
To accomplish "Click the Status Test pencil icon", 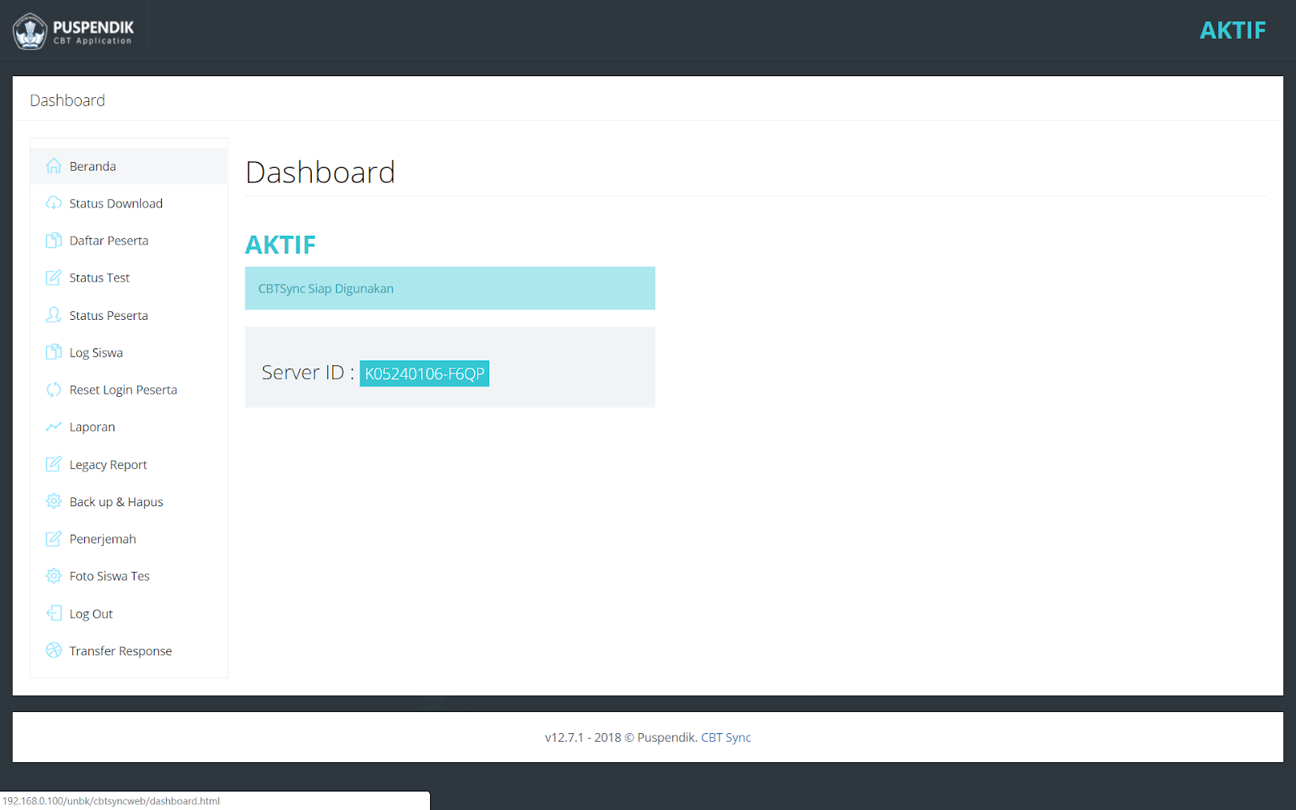I will point(53,278).
